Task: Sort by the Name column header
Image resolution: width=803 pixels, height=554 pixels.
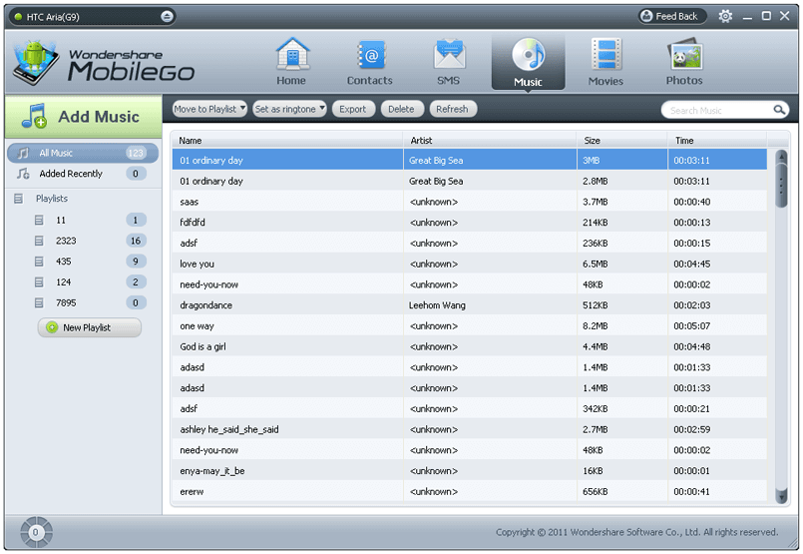Action: (288, 140)
